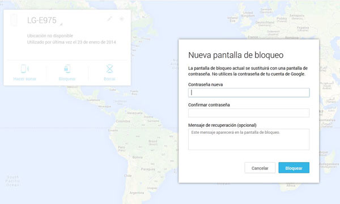The height and width of the screenshot is (204, 340).
Task: Click the Mensaje de recuperación text area
Action: pyautogui.click(x=249, y=139)
